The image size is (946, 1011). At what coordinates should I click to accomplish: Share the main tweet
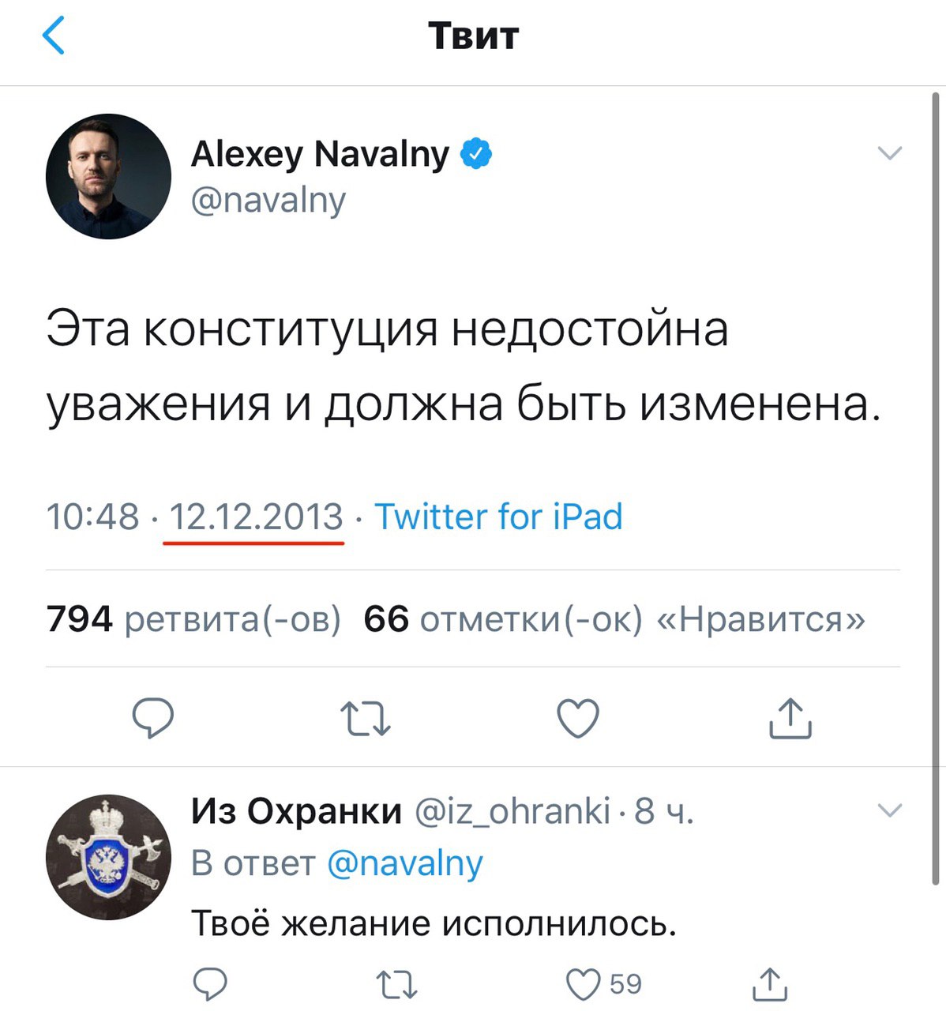790,718
